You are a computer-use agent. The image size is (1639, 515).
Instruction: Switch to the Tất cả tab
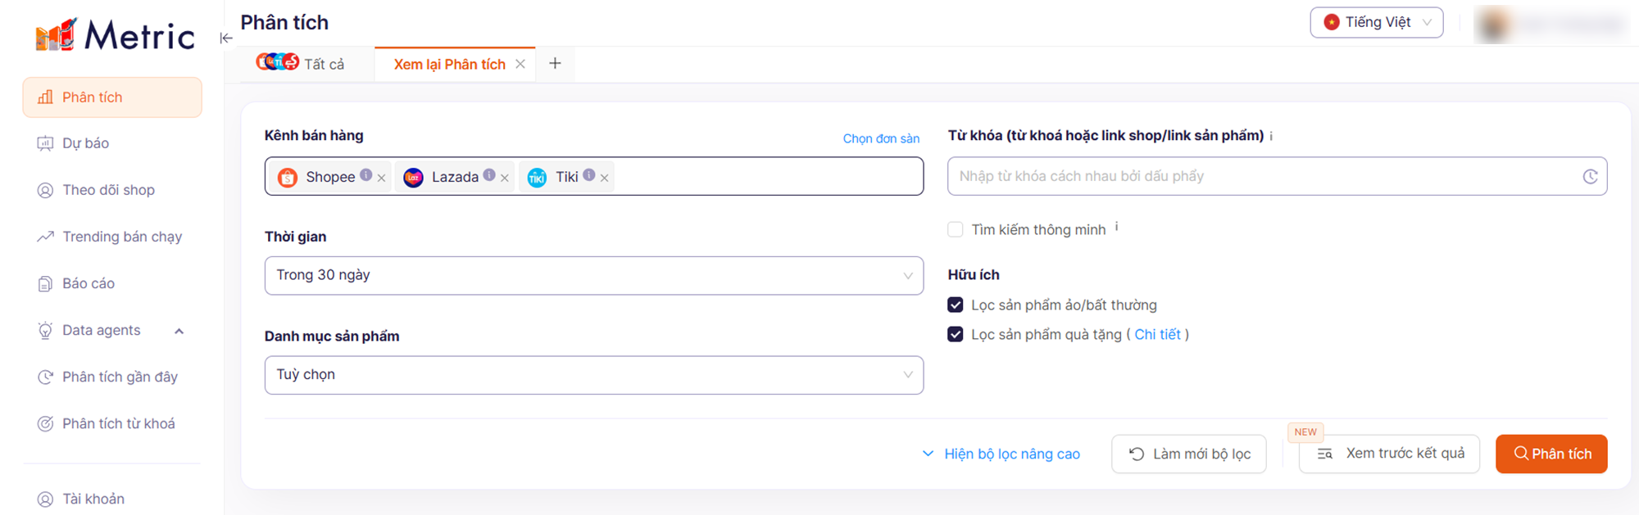pyautogui.click(x=302, y=64)
